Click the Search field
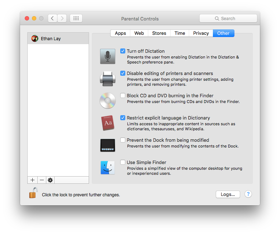 pyautogui.click(x=228, y=18)
